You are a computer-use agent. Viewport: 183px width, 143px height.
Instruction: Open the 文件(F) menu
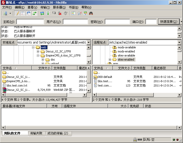point(7,7)
